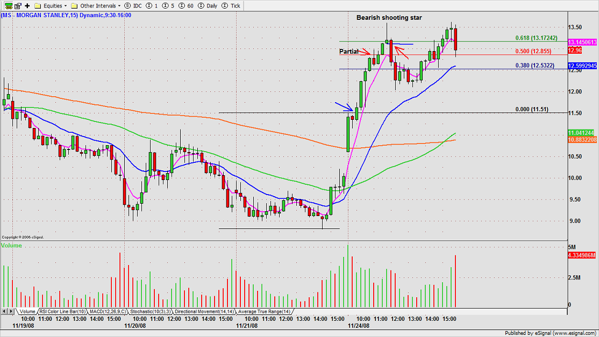The height and width of the screenshot is (337, 599).
Task: Click the 0.000 (11.51) Fibonacci label
Action: point(531,109)
